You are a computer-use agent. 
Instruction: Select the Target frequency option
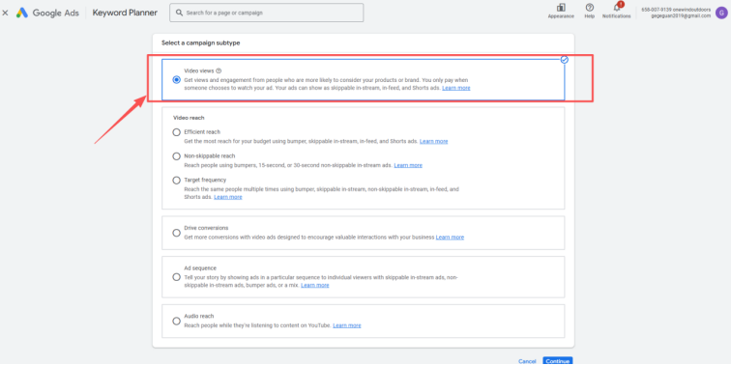(176, 181)
